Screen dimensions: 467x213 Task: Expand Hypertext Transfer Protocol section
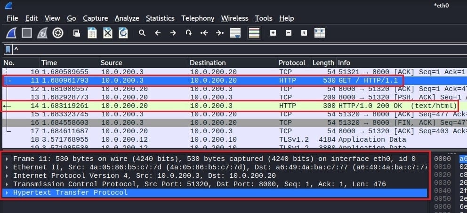pos(7,192)
